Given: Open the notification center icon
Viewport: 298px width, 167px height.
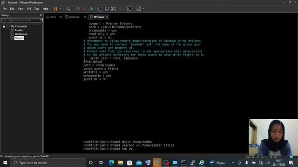Looking at the screenshot, I should pyautogui.click(x=291, y=163).
